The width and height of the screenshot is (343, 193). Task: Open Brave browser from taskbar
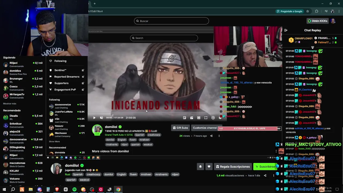(x=57, y=190)
